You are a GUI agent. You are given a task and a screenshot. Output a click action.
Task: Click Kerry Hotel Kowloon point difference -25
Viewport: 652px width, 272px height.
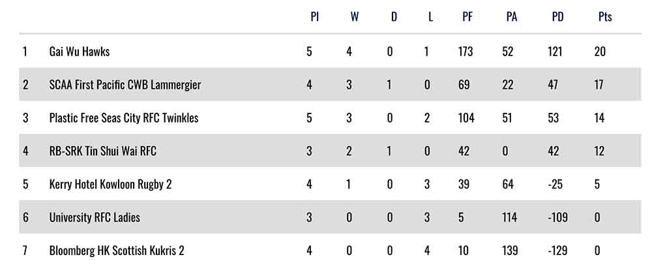[x=555, y=185]
